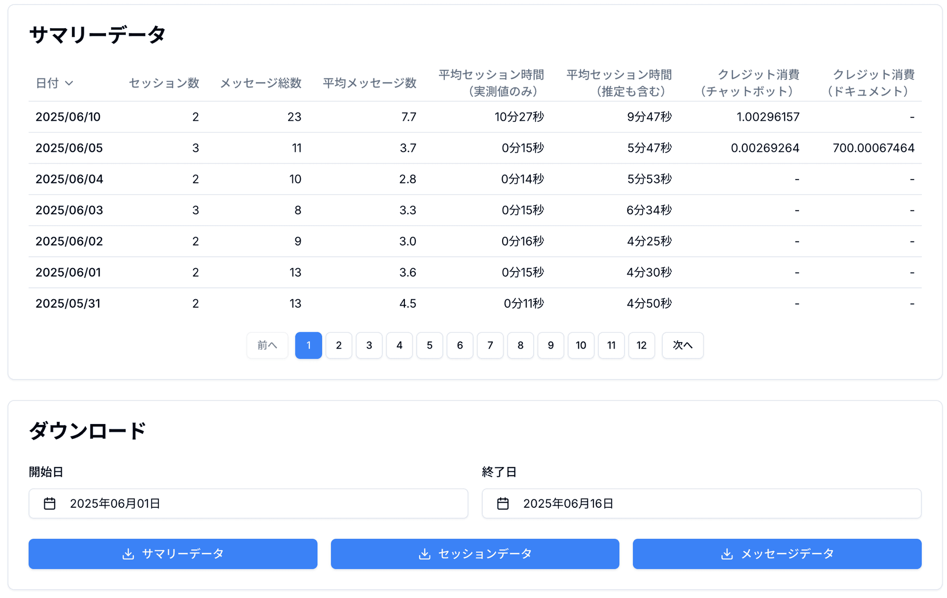Select pagination page 9
The width and height of the screenshot is (947, 598).
click(550, 345)
